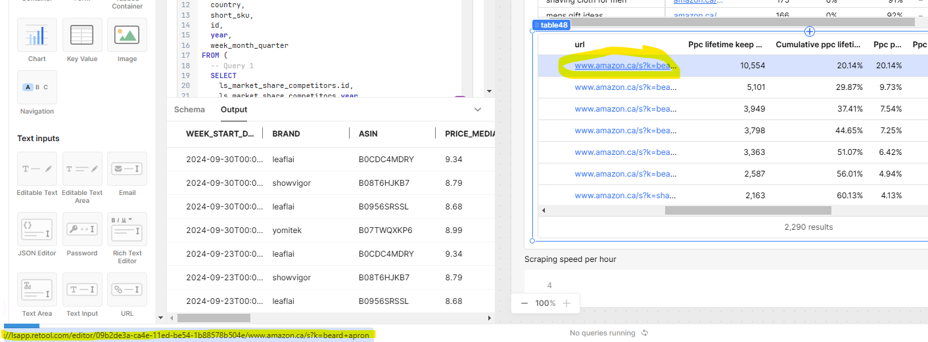This screenshot has height=342, width=928.
Task: Collapse the query output panel chevron
Action: [478, 110]
